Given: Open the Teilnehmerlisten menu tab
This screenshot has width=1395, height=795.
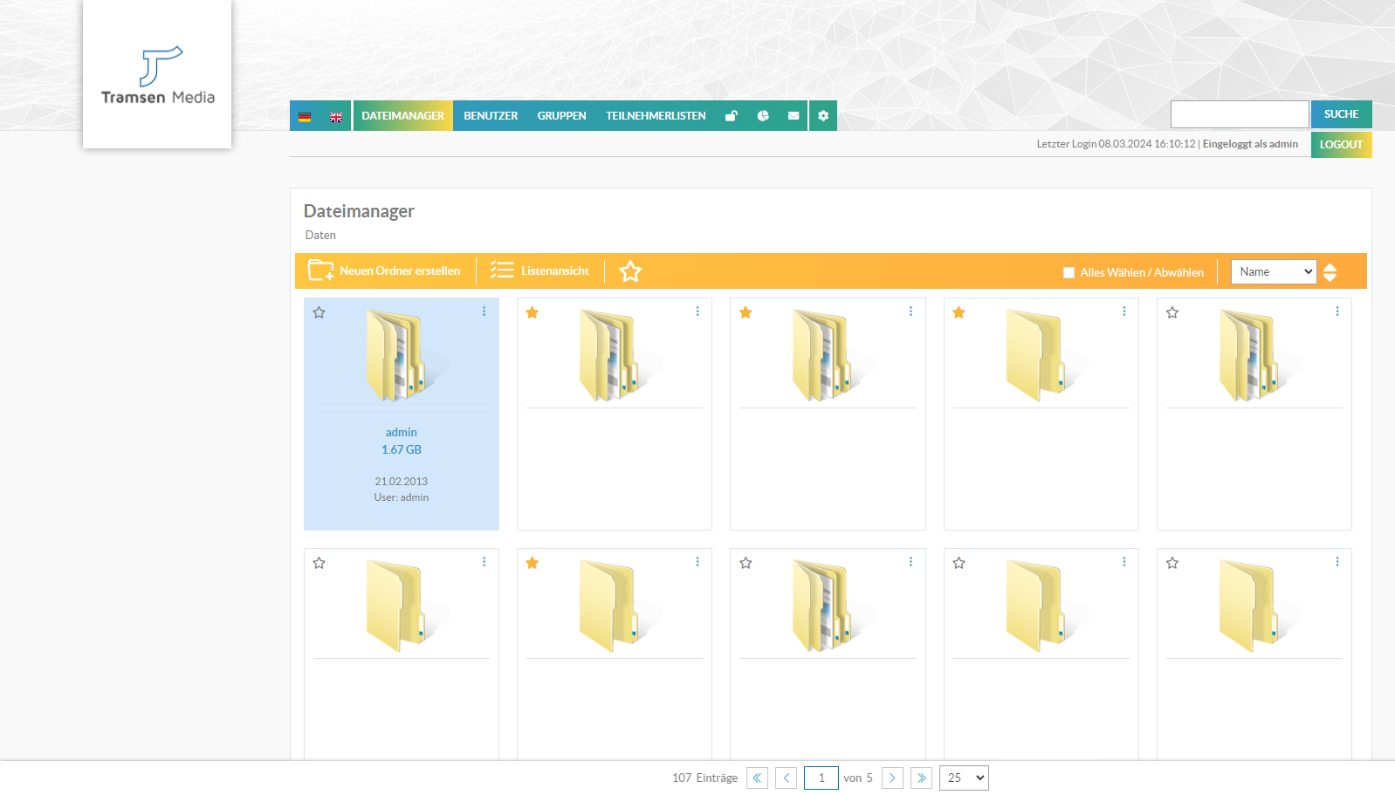Looking at the screenshot, I should 656,116.
